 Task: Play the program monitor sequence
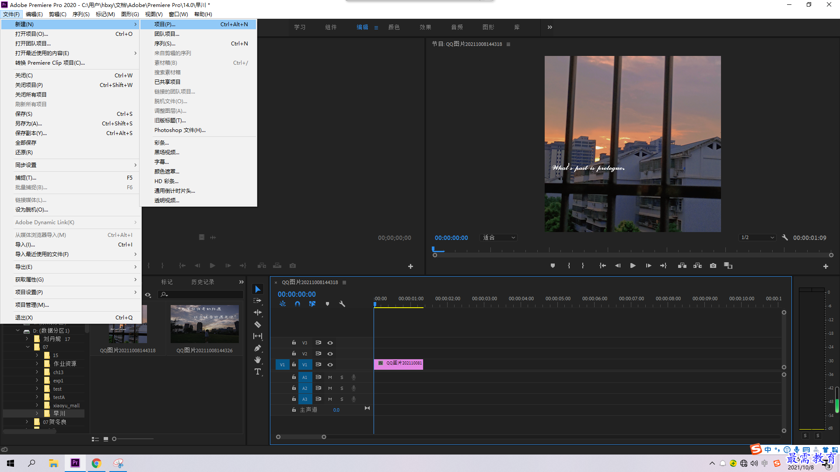(x=633, y=266)
